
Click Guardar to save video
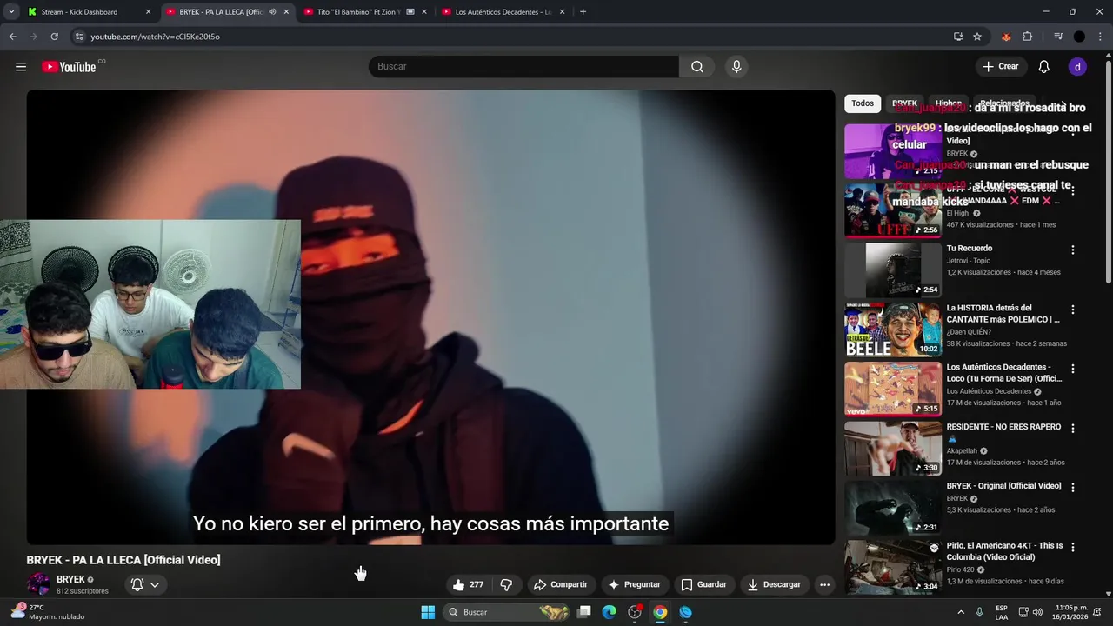click(x=704, y=584)
